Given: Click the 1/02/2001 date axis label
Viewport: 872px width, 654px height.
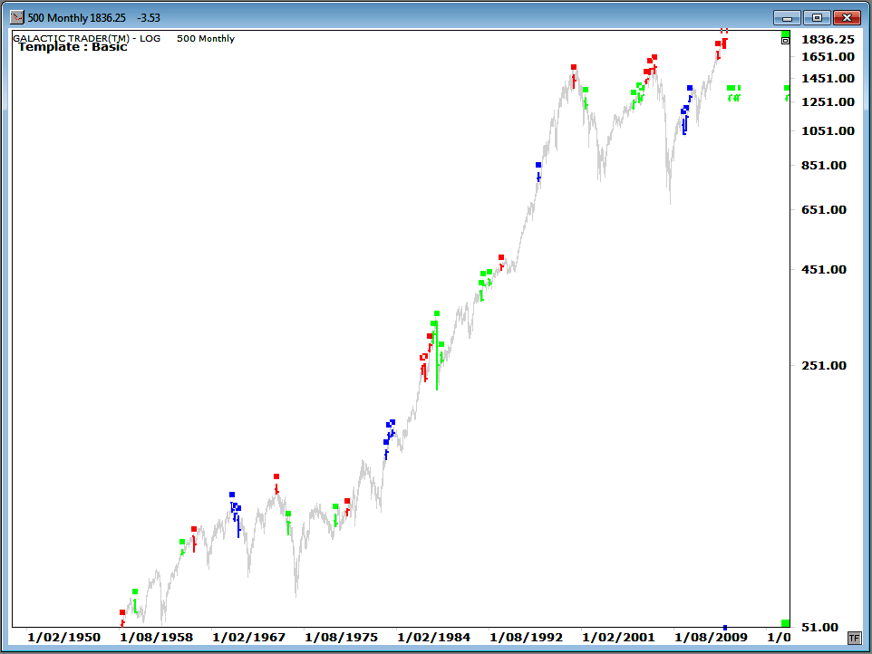Looking at the screenshot, I should [618, 638].
